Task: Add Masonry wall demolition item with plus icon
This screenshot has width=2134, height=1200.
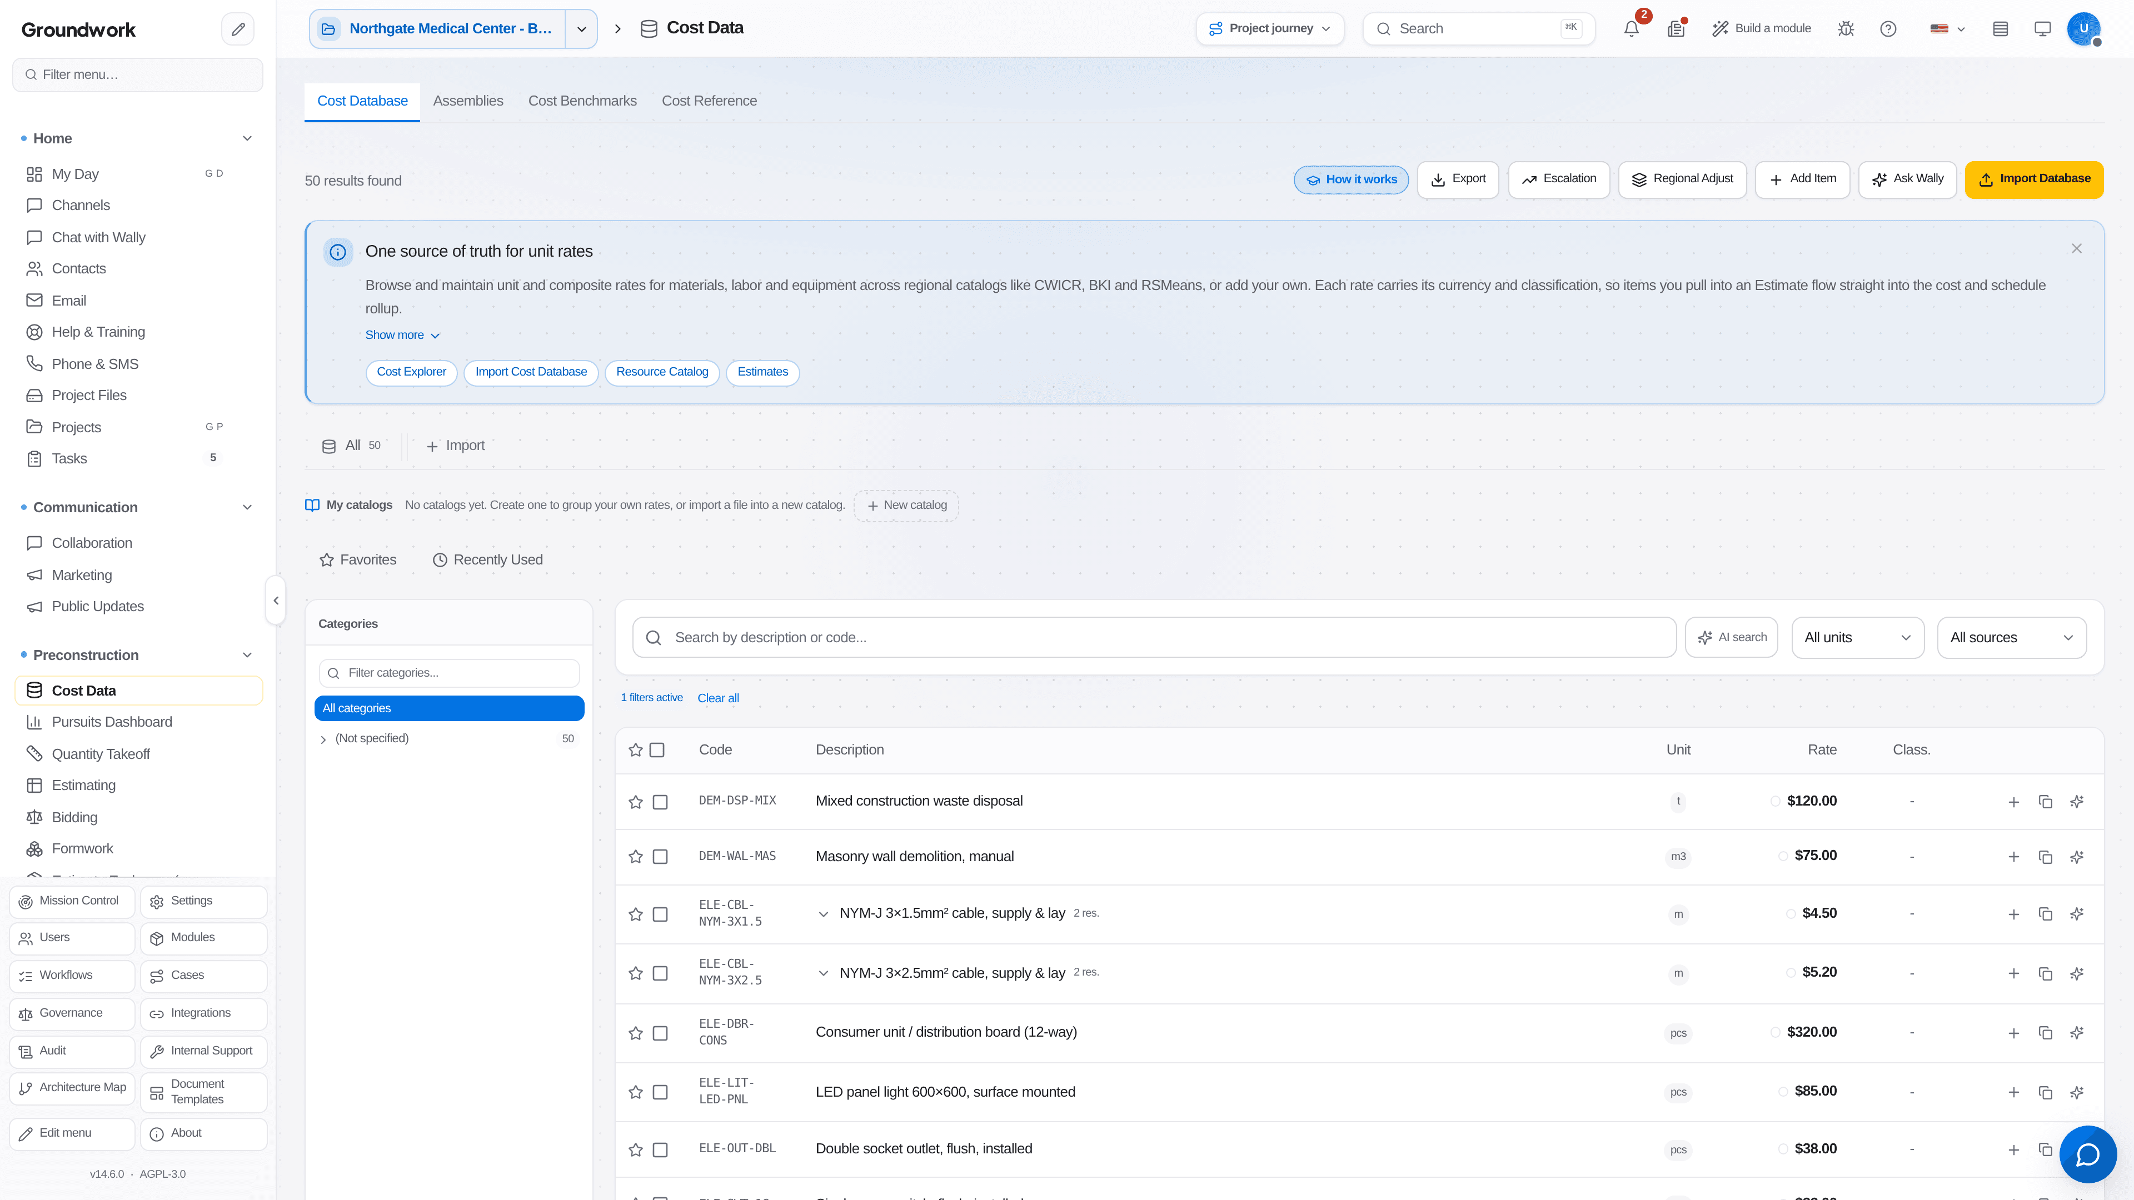Action: coord(2013,856)
